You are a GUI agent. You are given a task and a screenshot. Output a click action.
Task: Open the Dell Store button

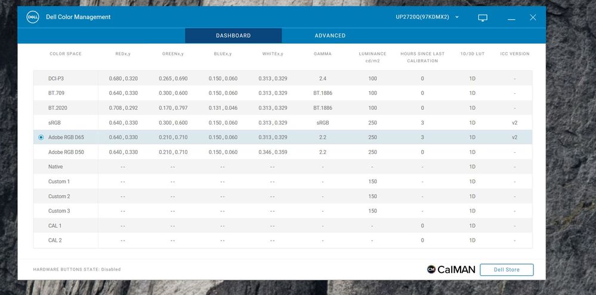[507, 269]
